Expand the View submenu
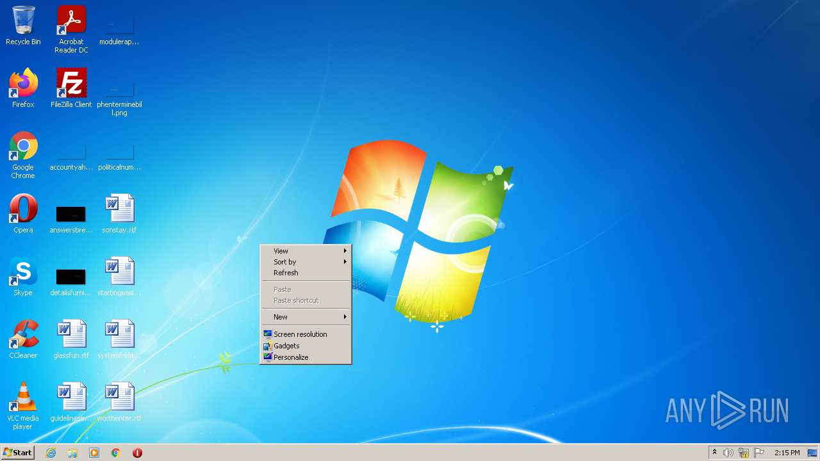Screen dimensions: 820x461 coord(306,251)
